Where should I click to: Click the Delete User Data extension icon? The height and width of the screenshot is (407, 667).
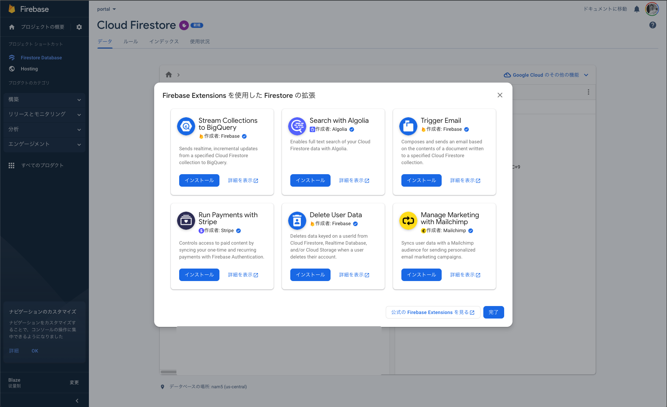297,221
